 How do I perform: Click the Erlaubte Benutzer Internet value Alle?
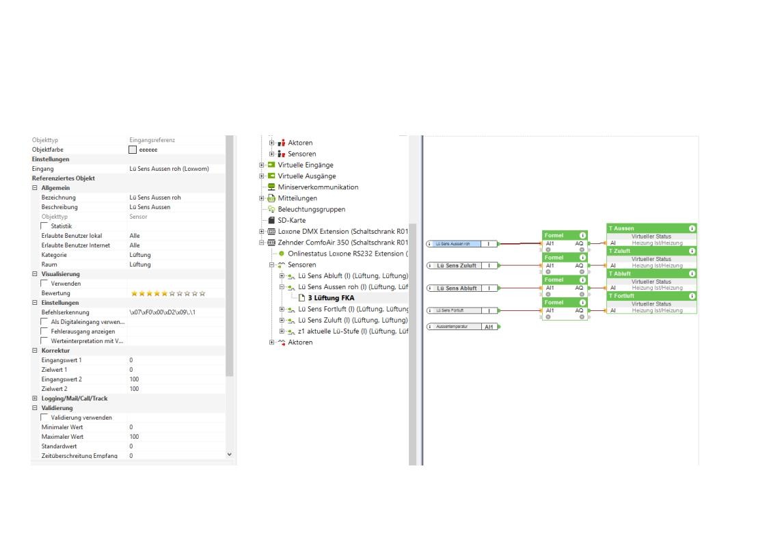135,245
